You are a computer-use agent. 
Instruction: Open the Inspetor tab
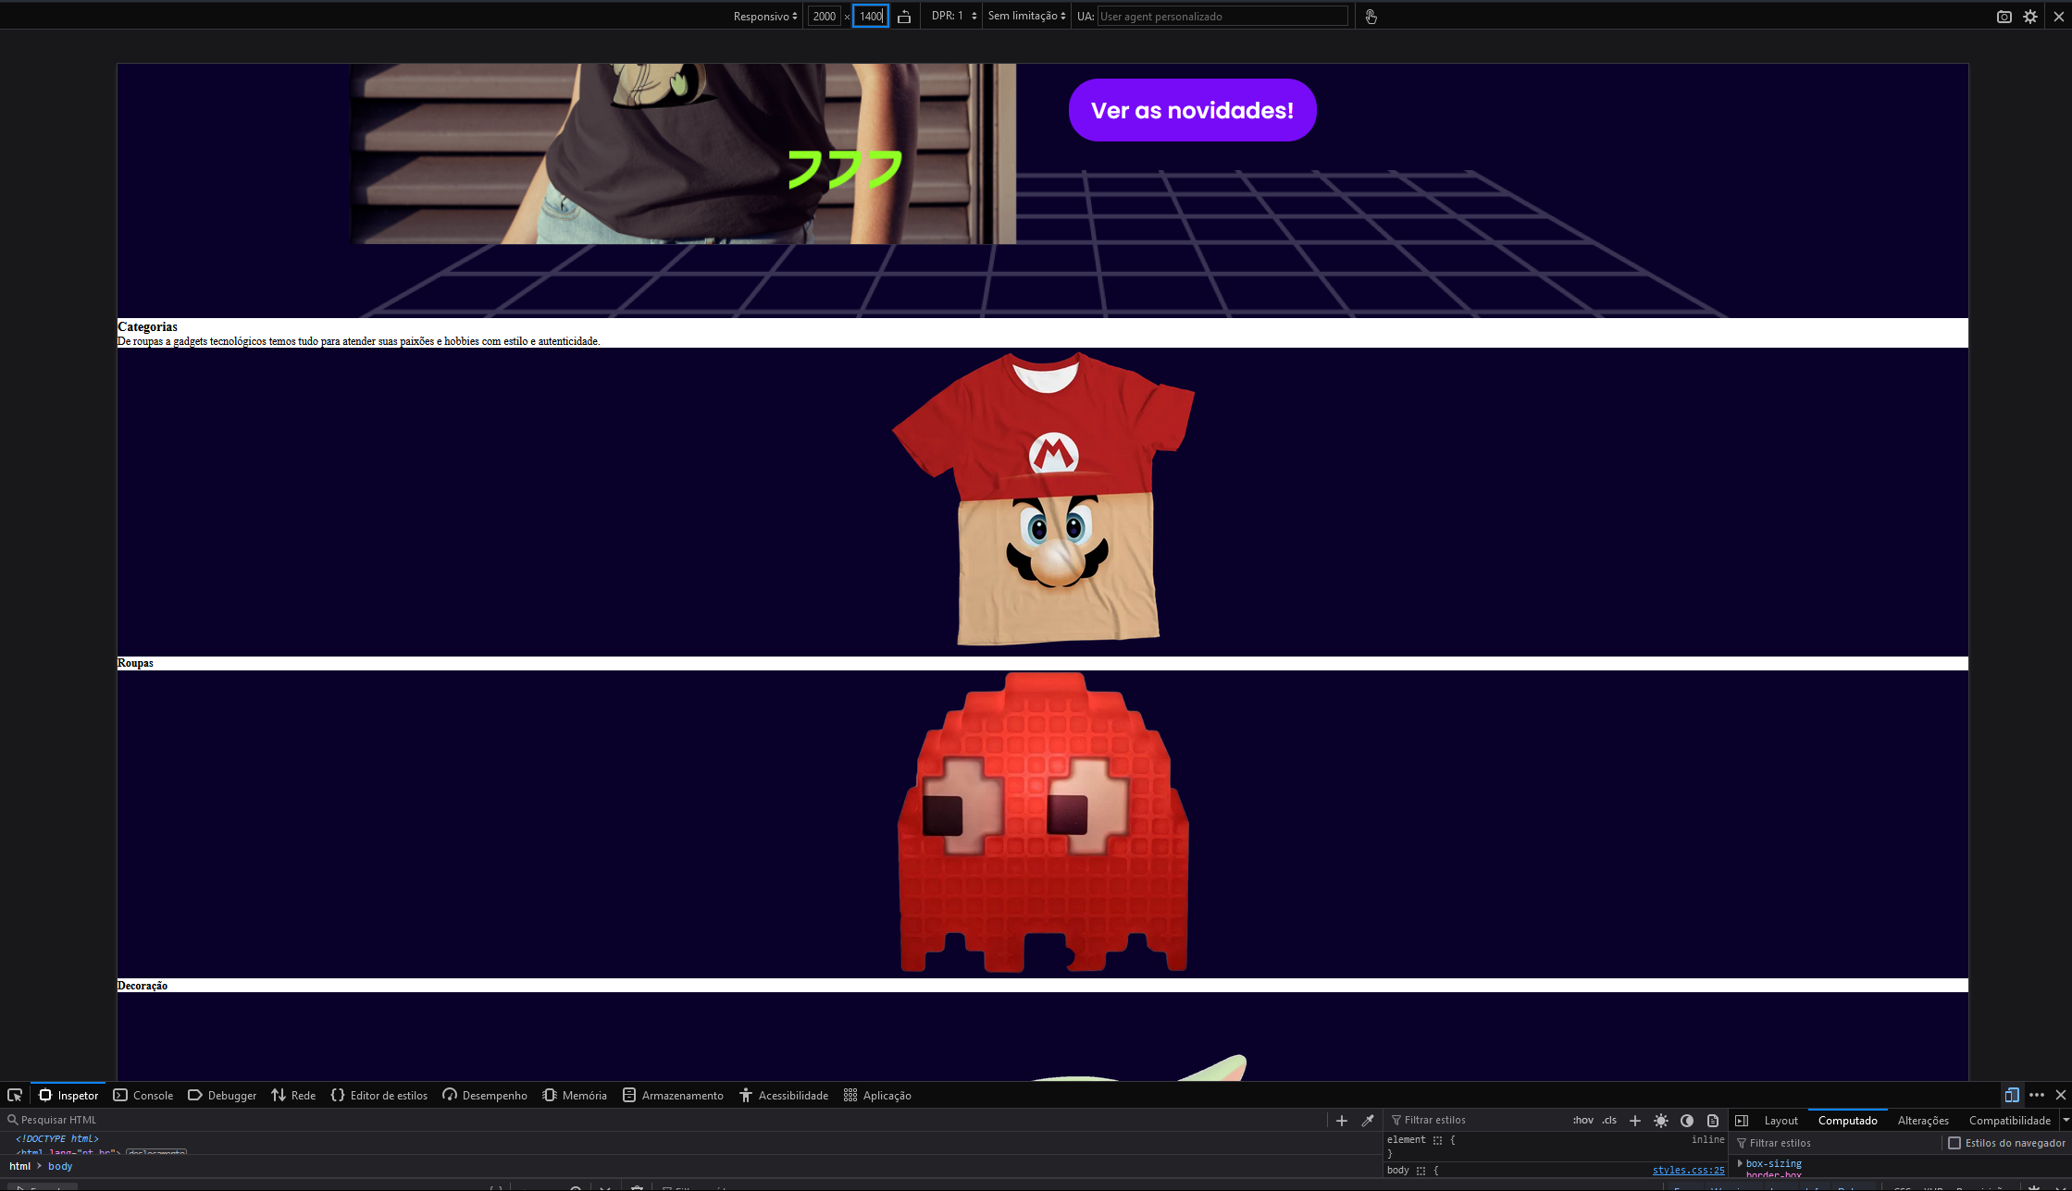[x=68, y=1095]
